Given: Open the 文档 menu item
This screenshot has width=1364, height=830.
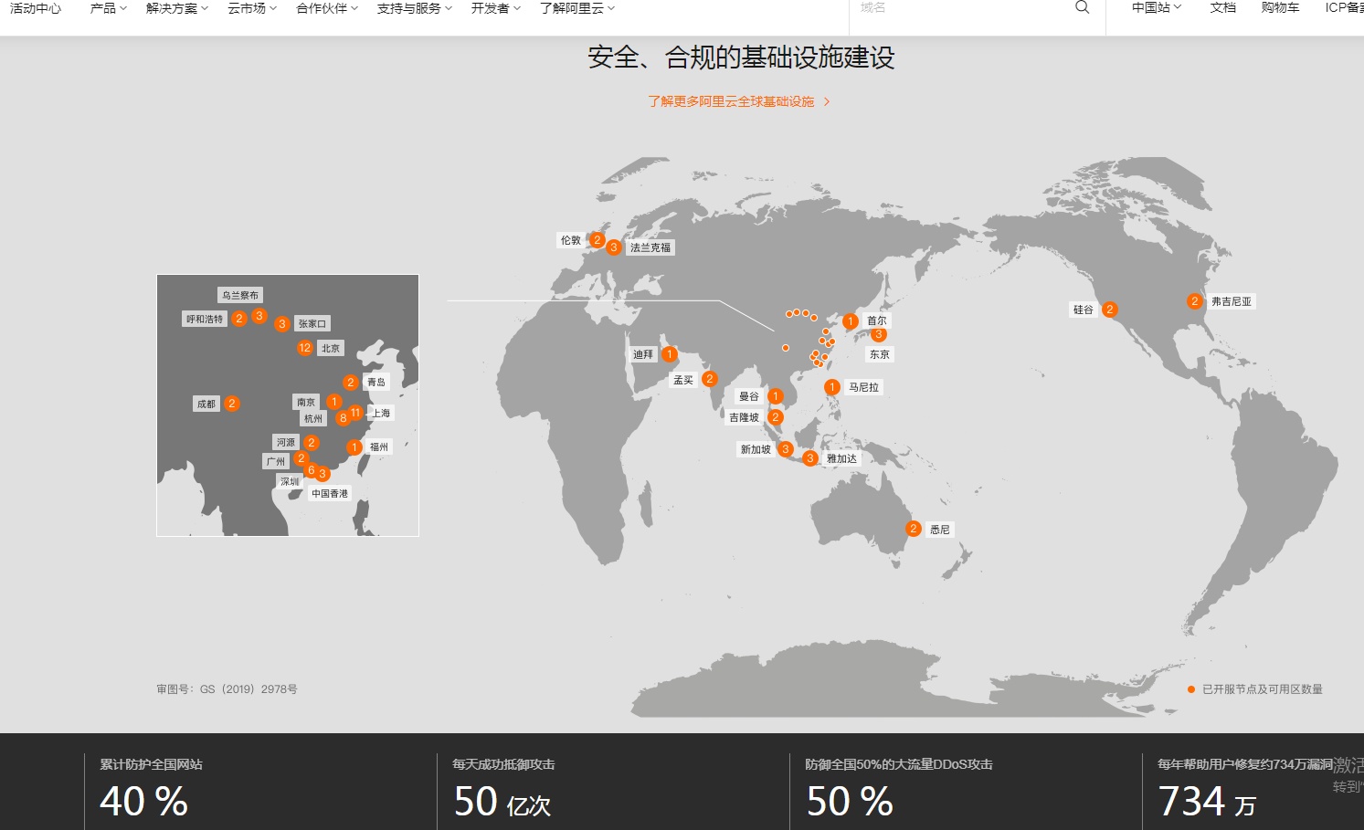Looking at the screenshot, I should coord(1222,8).
